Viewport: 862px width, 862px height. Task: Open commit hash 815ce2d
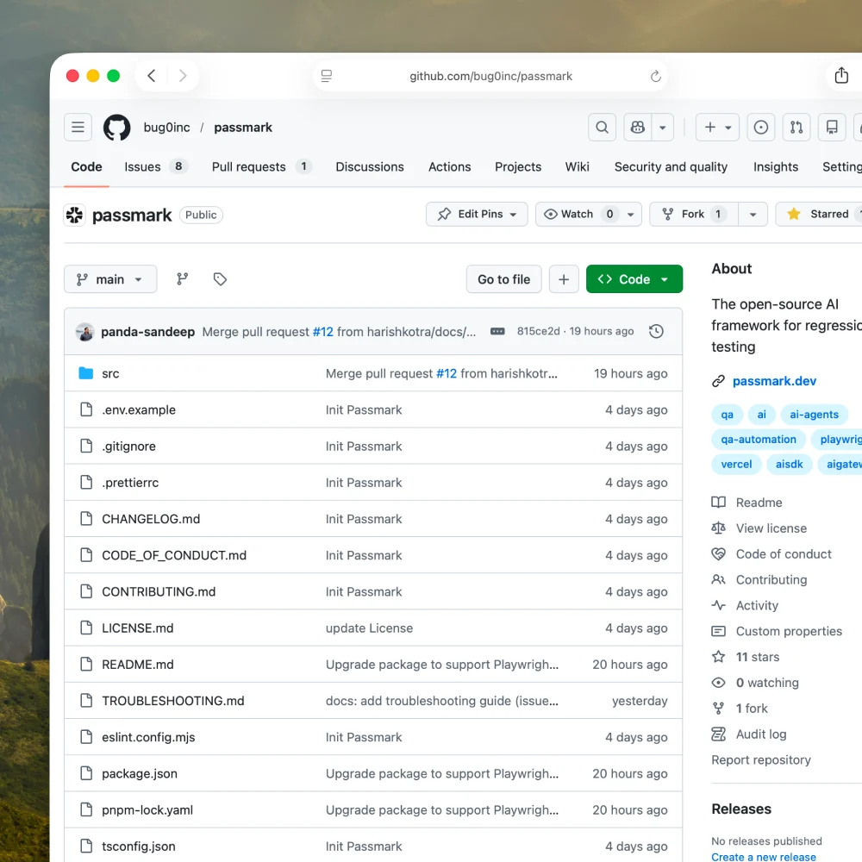coord(538,331)
